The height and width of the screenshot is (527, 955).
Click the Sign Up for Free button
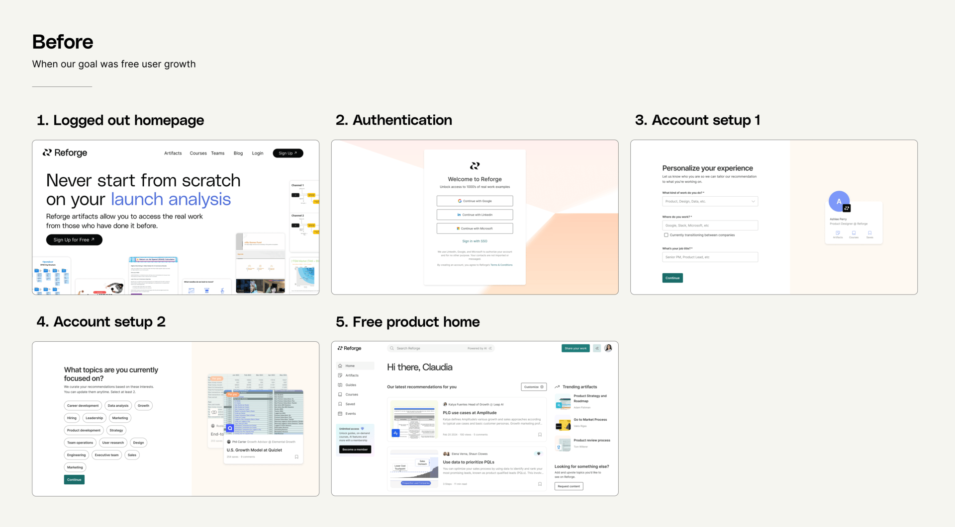[x=74, y=240]
